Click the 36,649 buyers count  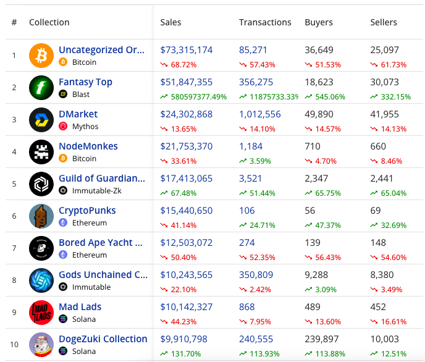click(x=319, y=50)
